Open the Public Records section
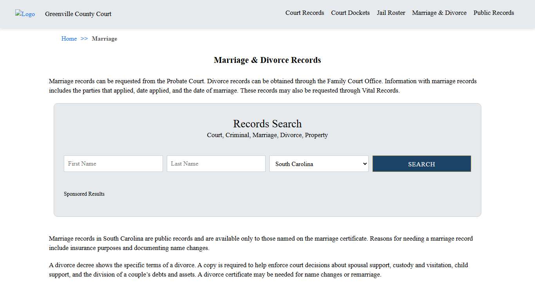This screenshot has height=300, width=535. pos(494,12)
